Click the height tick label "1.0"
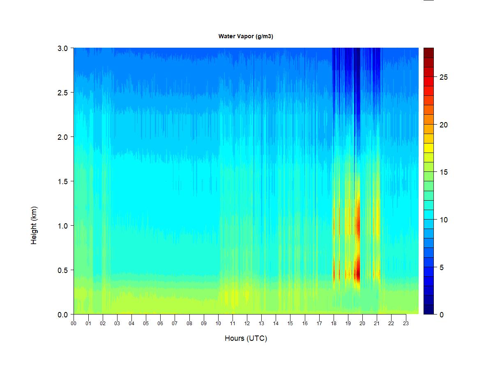The width and height of the screenshot is (493, 370). pos(62,226)
